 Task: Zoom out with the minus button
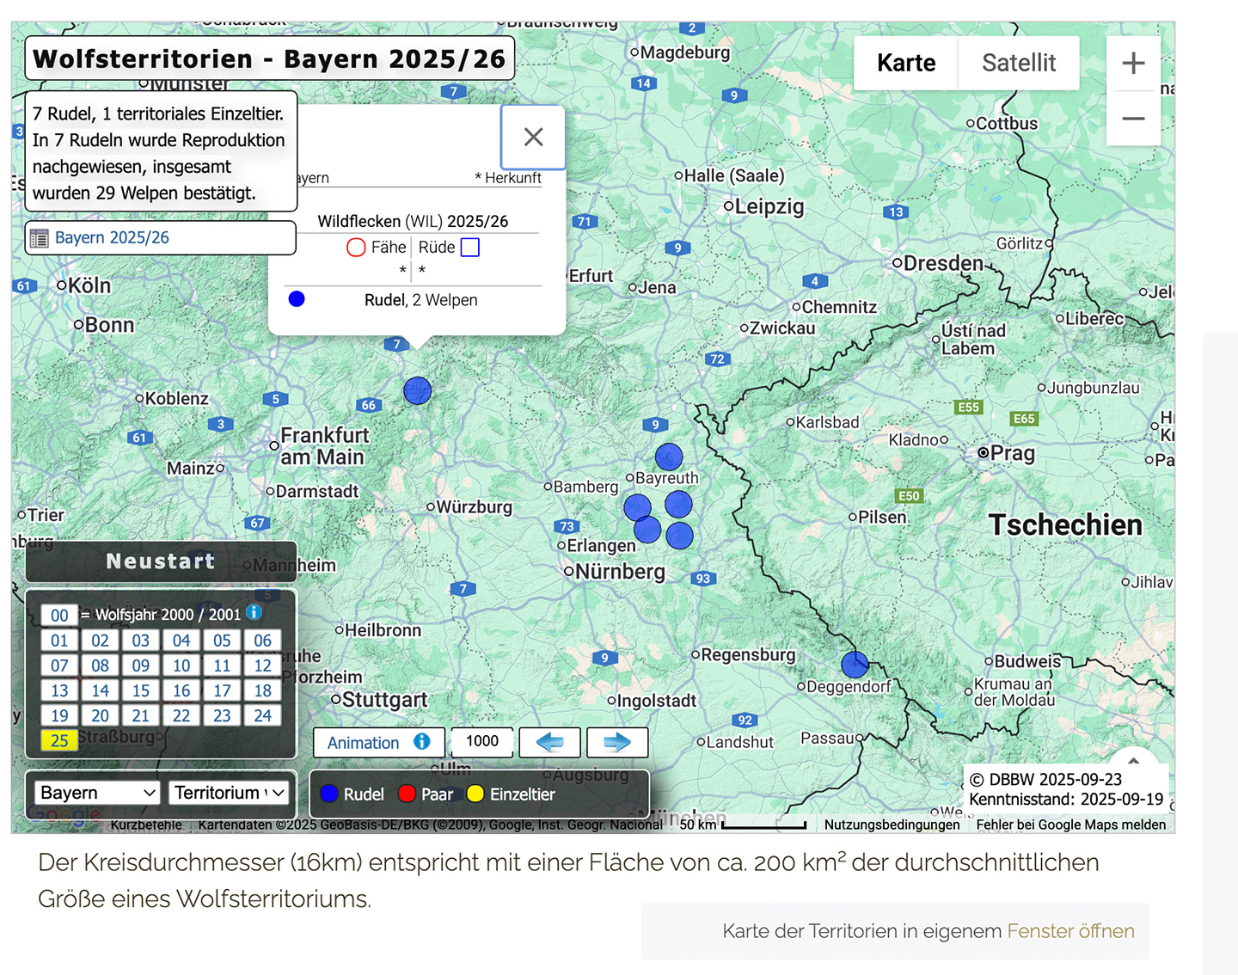[x=1133, y=119]
